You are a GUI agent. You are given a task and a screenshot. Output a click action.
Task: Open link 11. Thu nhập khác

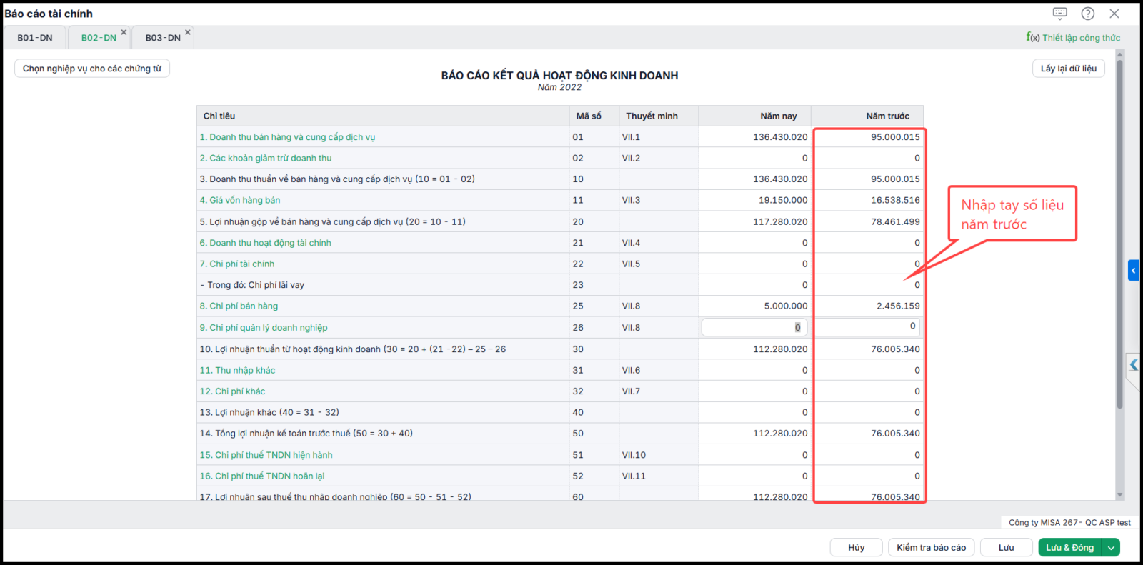237,370
